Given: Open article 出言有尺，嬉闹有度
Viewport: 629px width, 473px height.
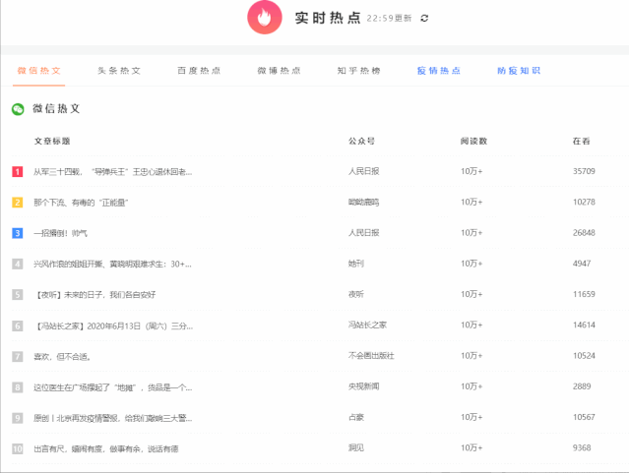Looking at the screenshot, I should pyautogui.click(x=106, y=449).
